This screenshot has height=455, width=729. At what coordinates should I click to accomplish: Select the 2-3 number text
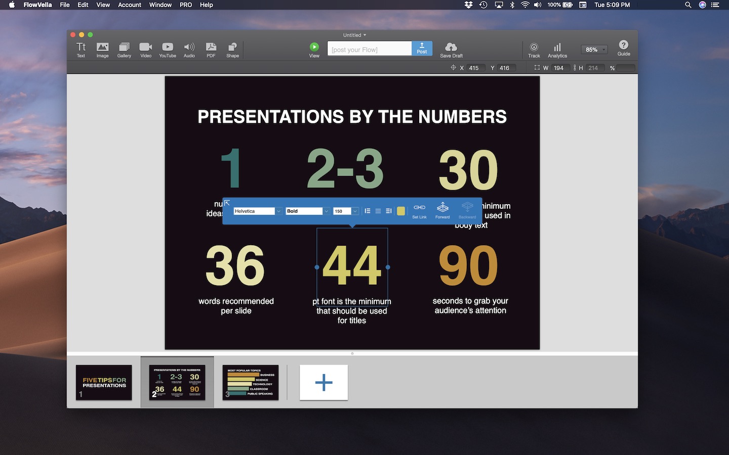[345, 168]
